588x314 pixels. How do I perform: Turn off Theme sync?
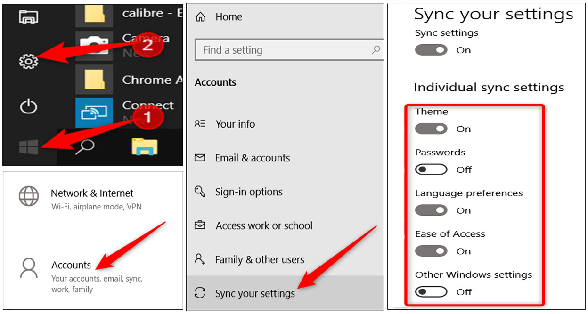pos(431,129)
